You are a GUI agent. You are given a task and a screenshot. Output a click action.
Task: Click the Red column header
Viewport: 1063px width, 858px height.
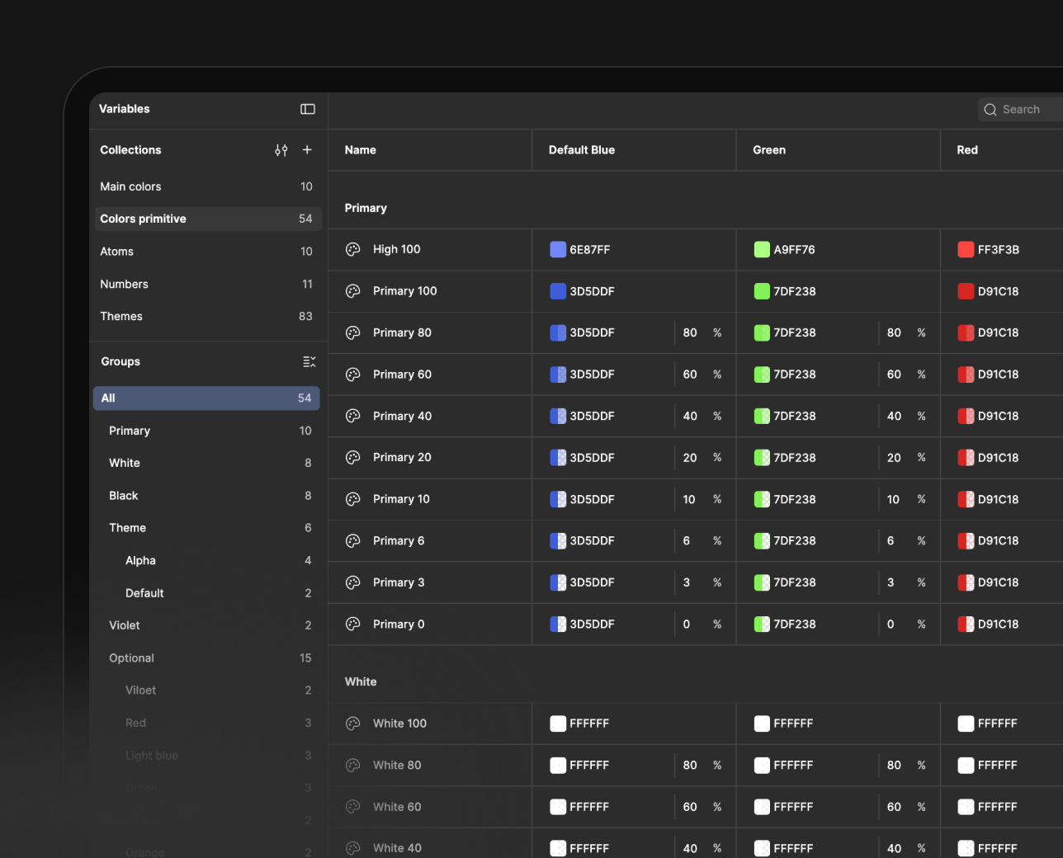[x=967, y=150]
